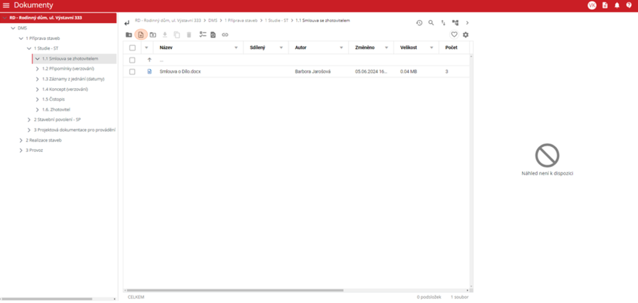The height and width of the screenshot is (303, 638).
Task: Click the copy link chain icon
Action: coord(226,35)
